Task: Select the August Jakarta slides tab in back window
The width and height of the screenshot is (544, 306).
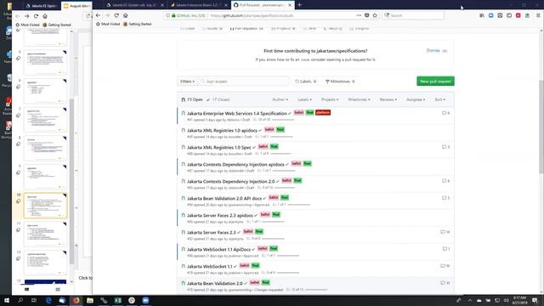Action: point(77,6)
